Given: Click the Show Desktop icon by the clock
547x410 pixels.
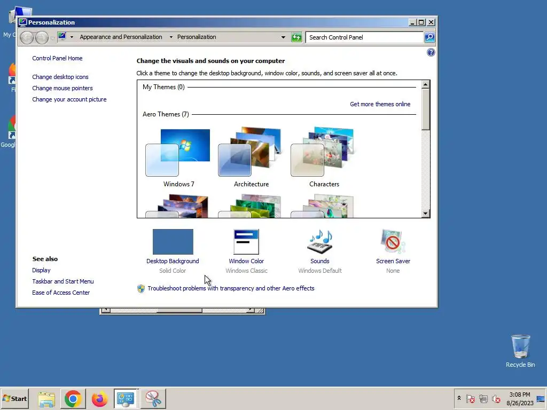Looking at the screenshot, I should click(x=541, y=399).
